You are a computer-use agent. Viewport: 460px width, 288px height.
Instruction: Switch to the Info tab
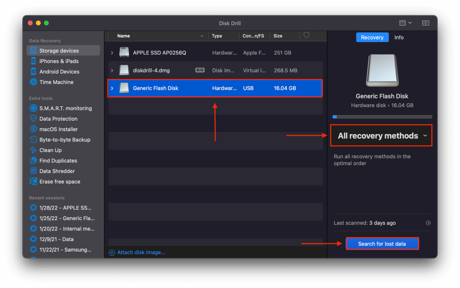tap(399, 37)
